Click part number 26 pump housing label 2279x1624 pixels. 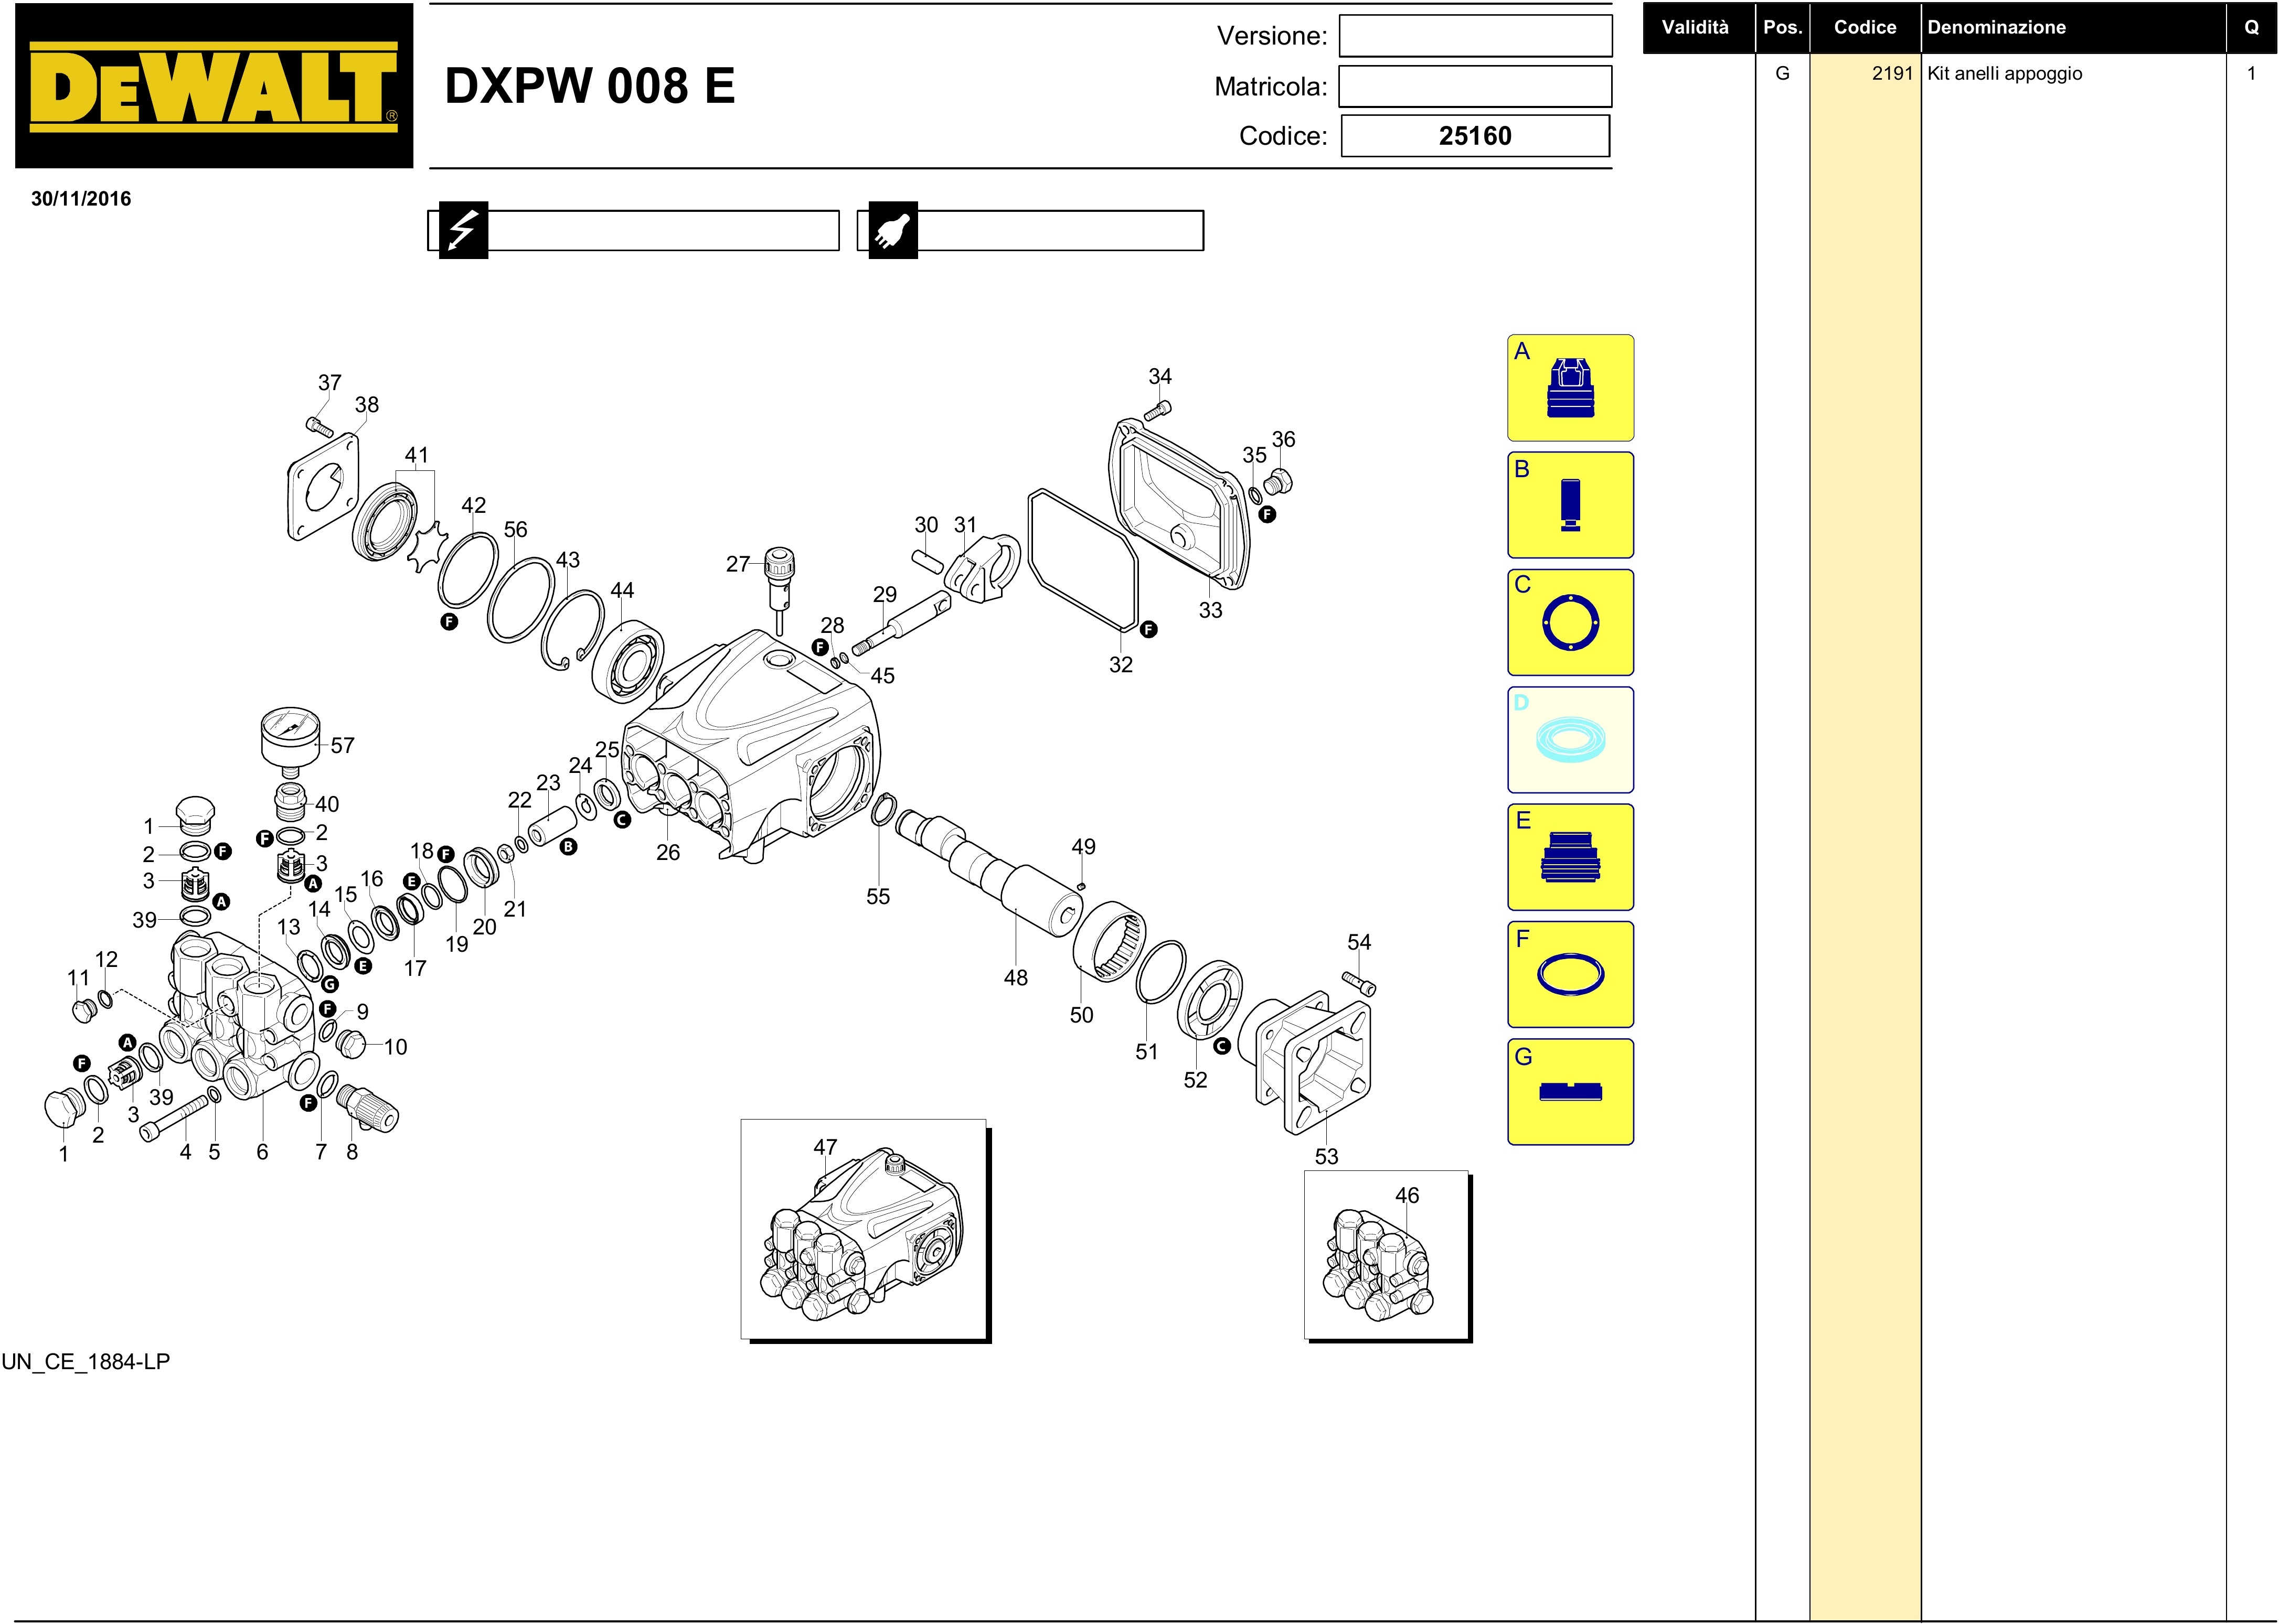point(667,853)
